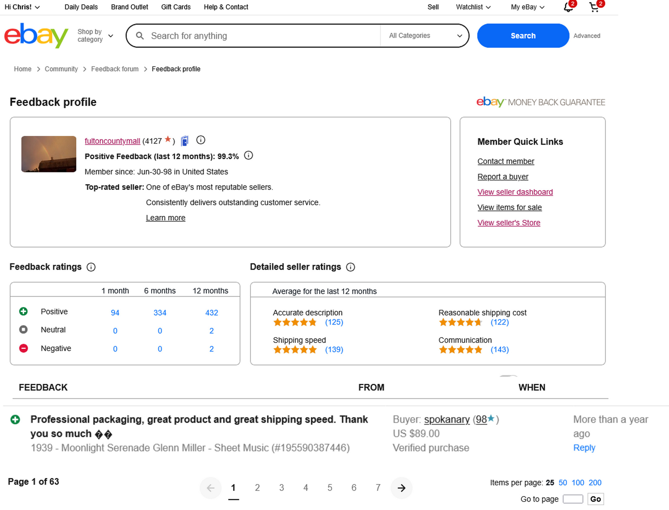
Task: Open View seller dashboard link
Action: [x=515, y=192]
